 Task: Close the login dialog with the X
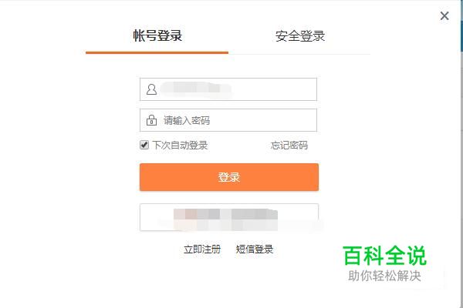(444, 15)
